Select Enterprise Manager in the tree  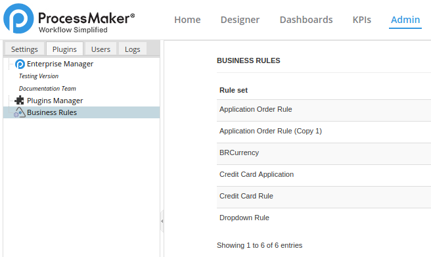click(x=60, y=64)
